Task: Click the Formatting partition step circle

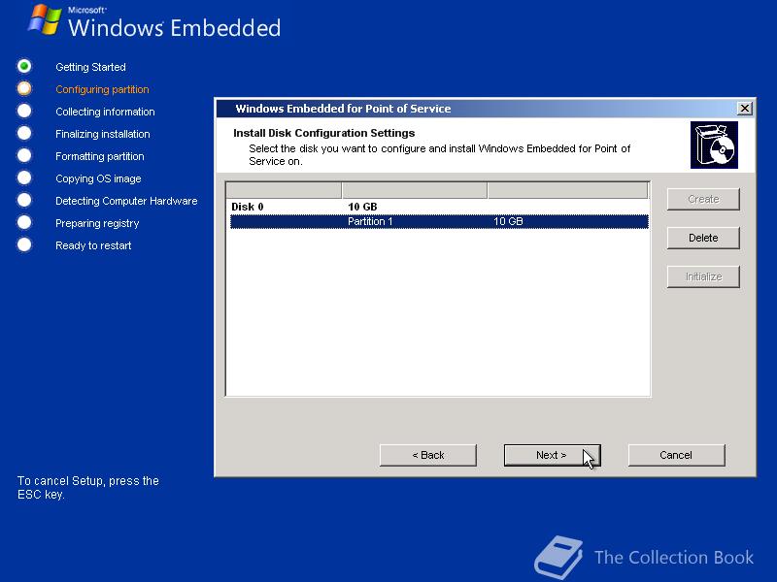Action: [x=23, y=155]
